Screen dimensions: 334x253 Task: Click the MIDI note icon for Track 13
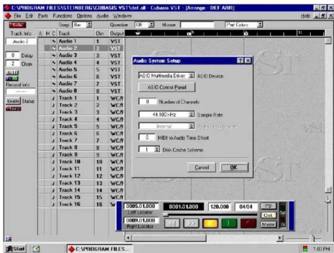pos(53,183)
